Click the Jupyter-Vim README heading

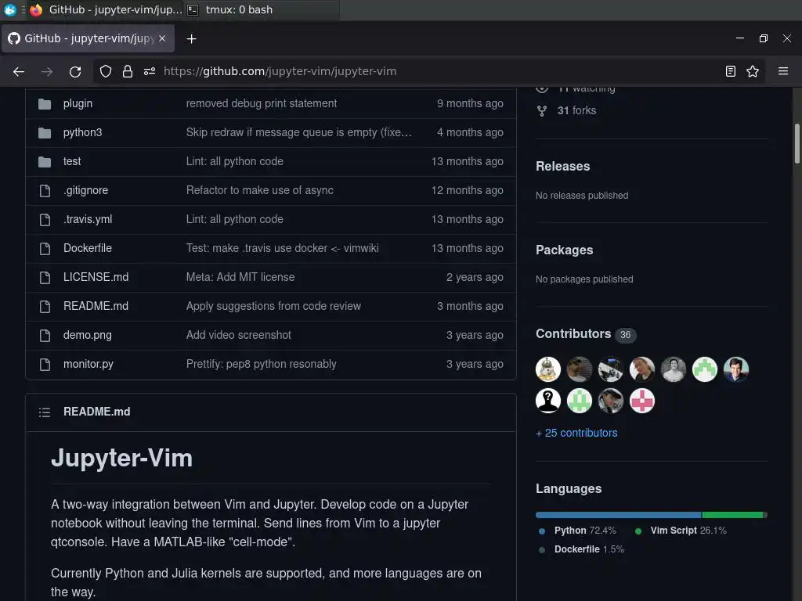point(121,458)
